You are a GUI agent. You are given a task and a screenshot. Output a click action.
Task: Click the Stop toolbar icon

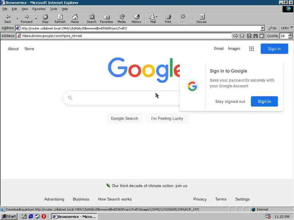[45, 19]
